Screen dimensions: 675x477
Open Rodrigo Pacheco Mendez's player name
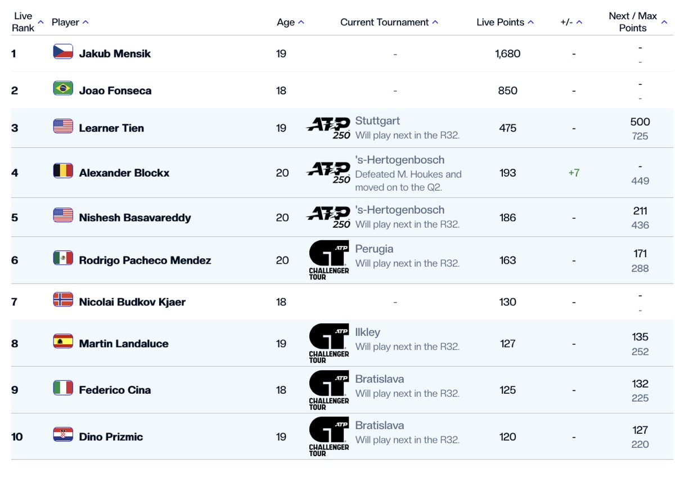[145, 260]
